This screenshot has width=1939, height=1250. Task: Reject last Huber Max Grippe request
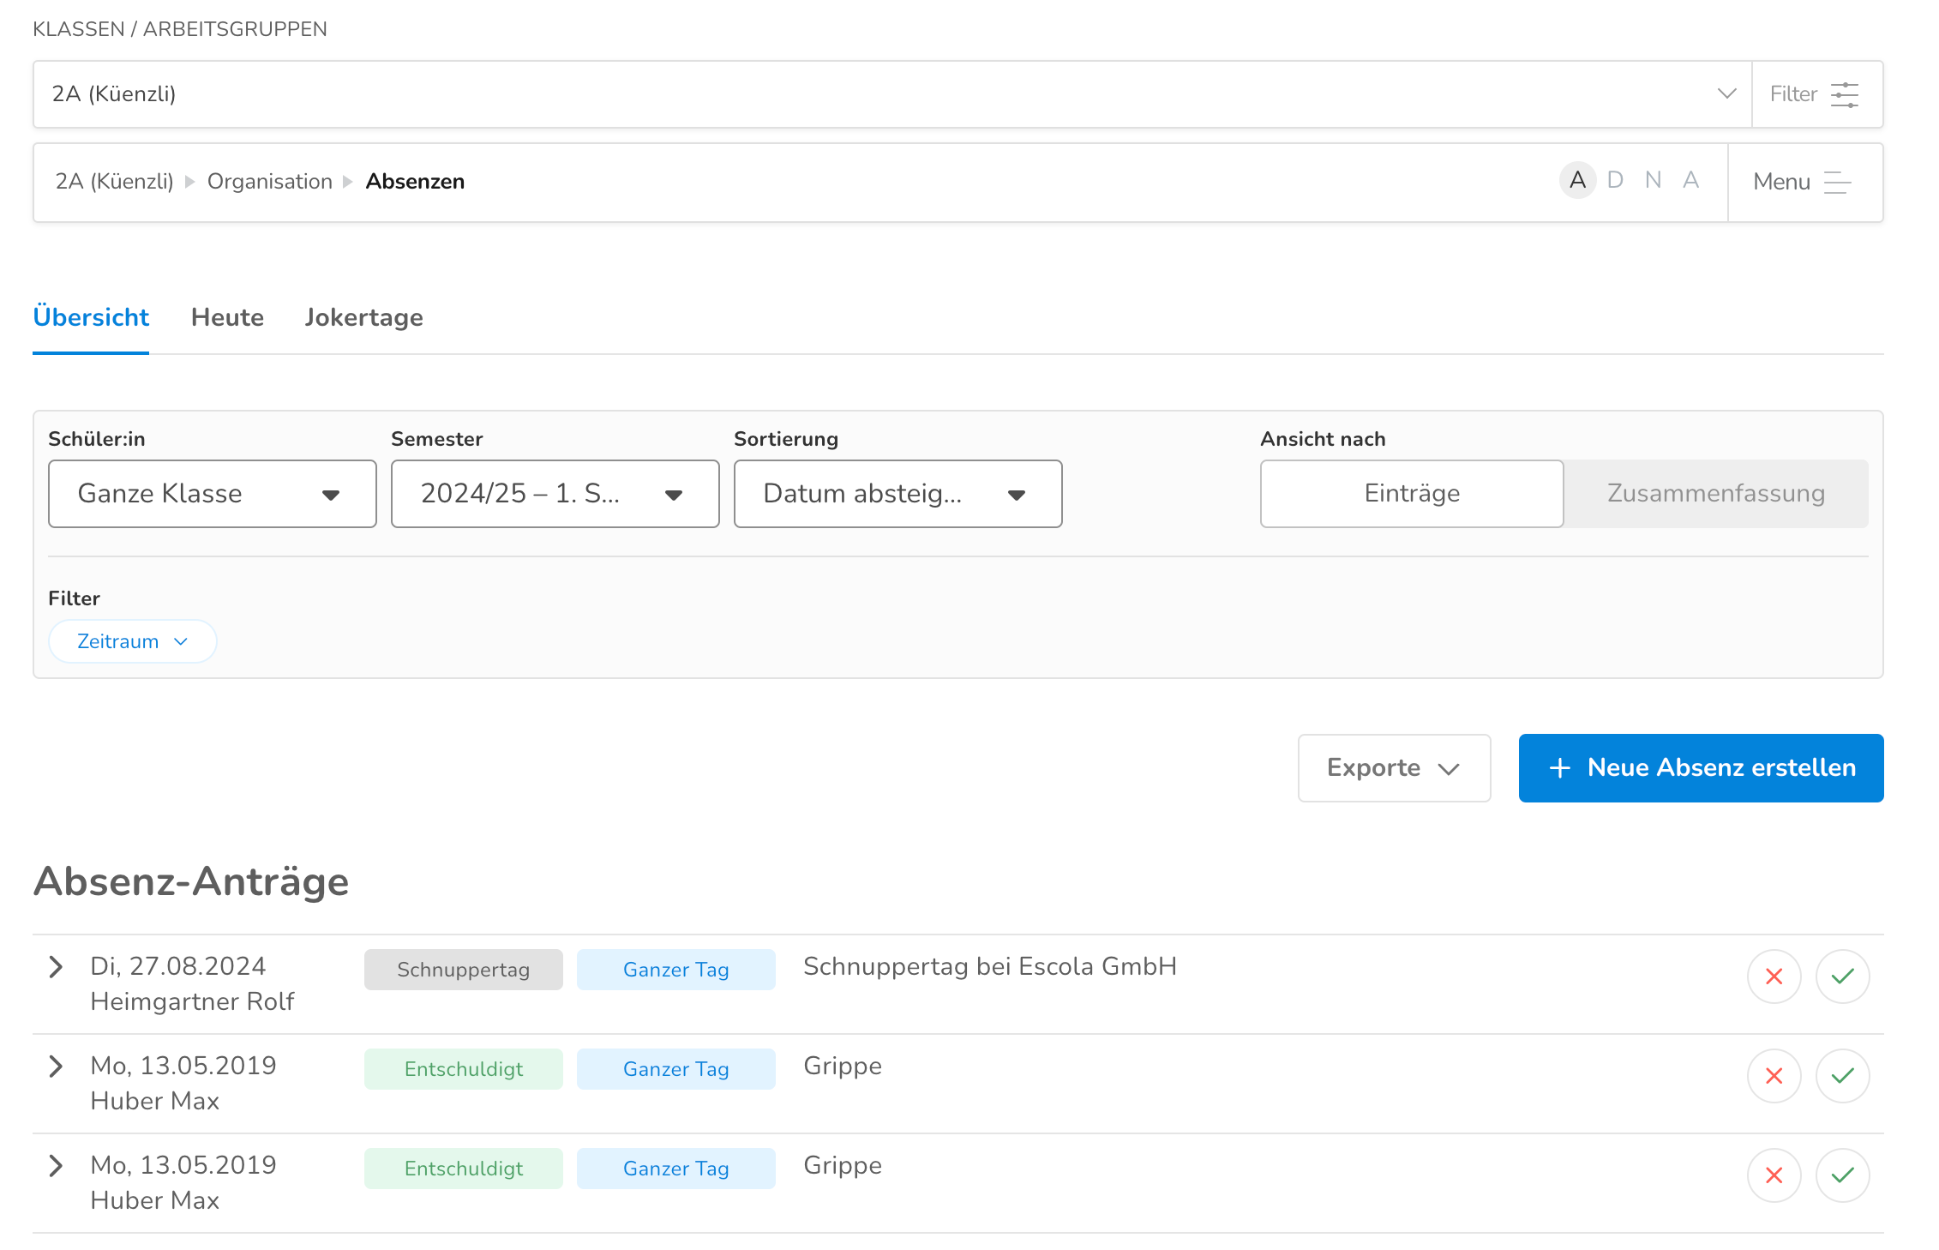1774,1175
